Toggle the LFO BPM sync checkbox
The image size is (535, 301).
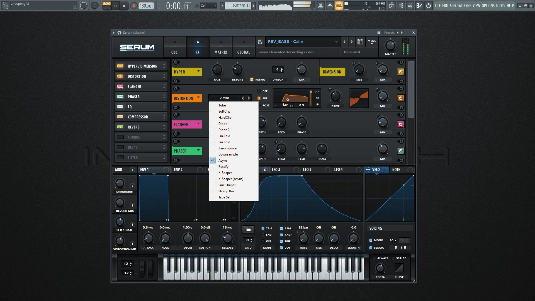click(x=281, y=228)
